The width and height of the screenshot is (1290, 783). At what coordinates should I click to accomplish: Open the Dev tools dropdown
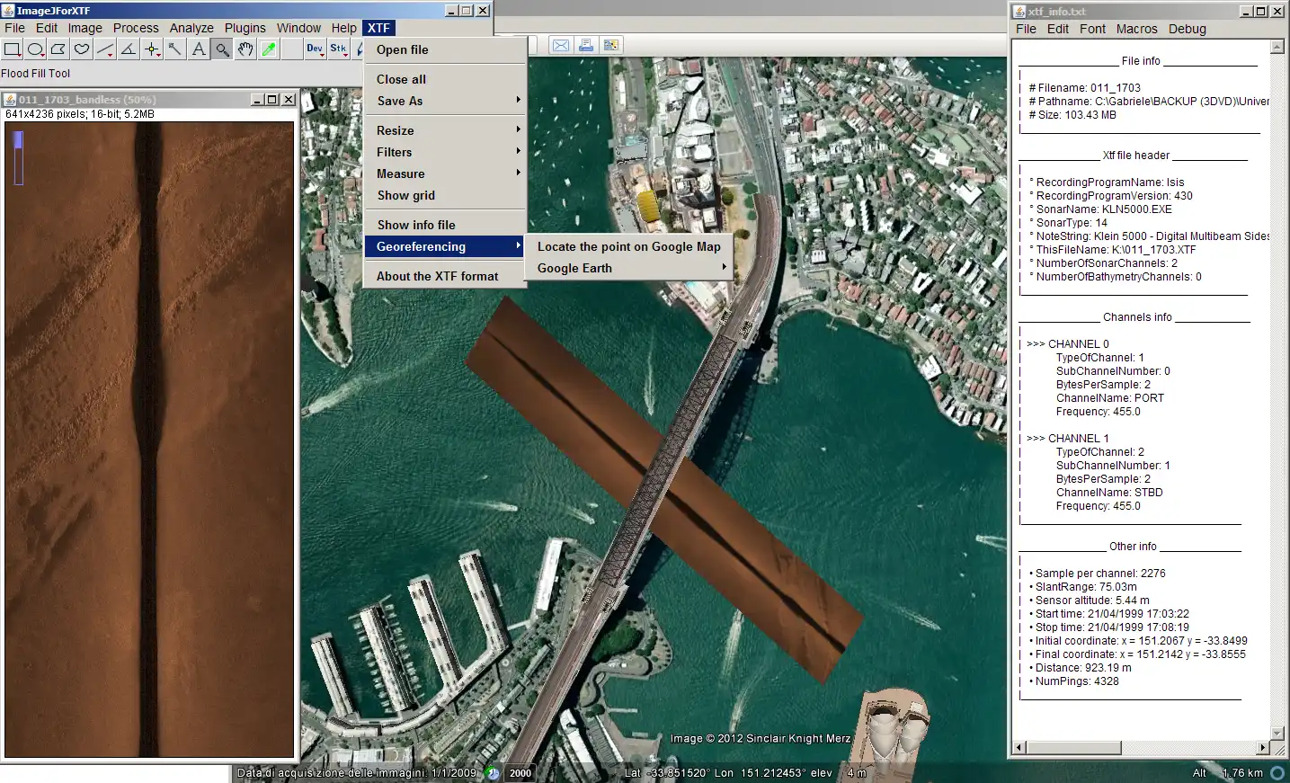pyautogui.click(x=315, y=49)
